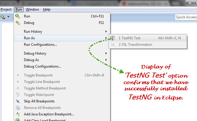The height and width of the screenshot is (121, 197).
Task: Open the Project menu
Action: (x=6, y=9)
